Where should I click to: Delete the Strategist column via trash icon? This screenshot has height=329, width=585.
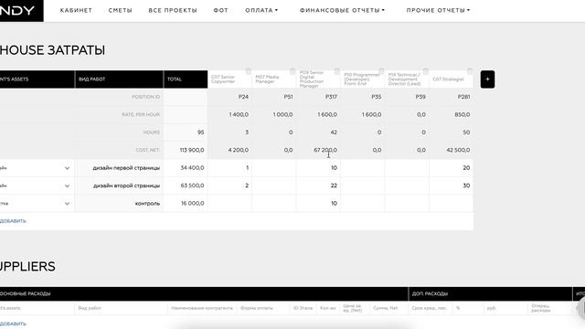(470, 71)
